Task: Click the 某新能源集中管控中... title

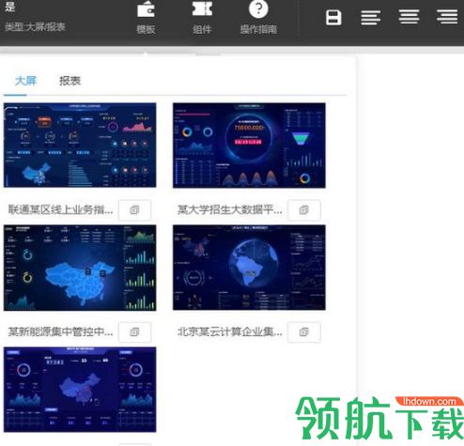Action: coord(61,331)
